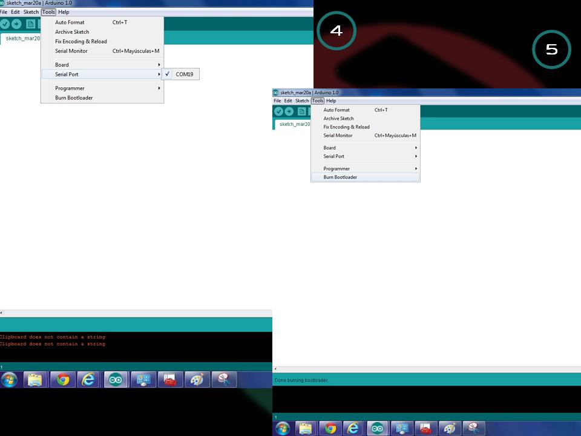Choose Burn Bootloader in left Tools menu

pyautogui.click(x=102, y=98)
